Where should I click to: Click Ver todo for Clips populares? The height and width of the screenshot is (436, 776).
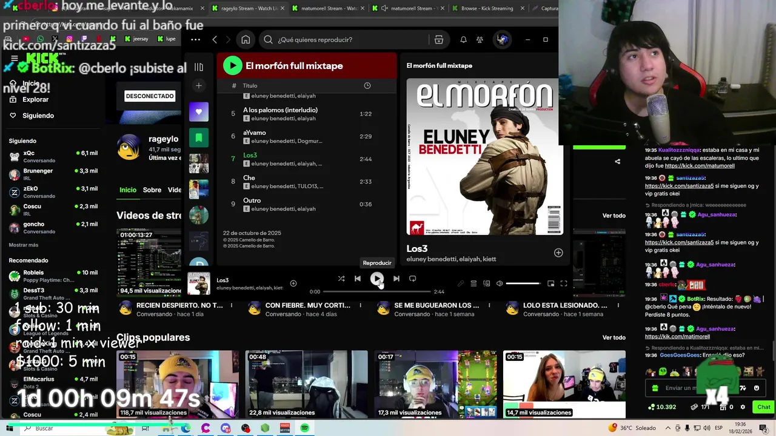click(x=614, y=337)
